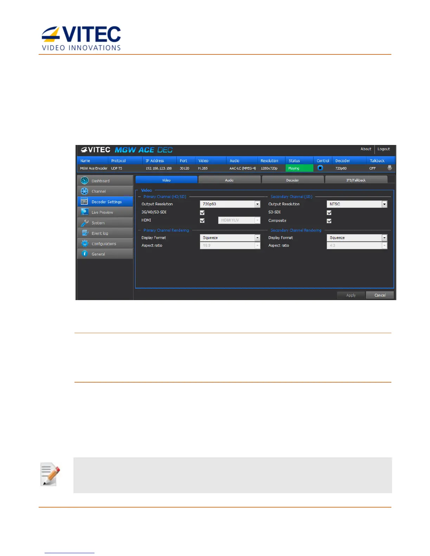Click the note pencil icon on page

click(50, 474)
